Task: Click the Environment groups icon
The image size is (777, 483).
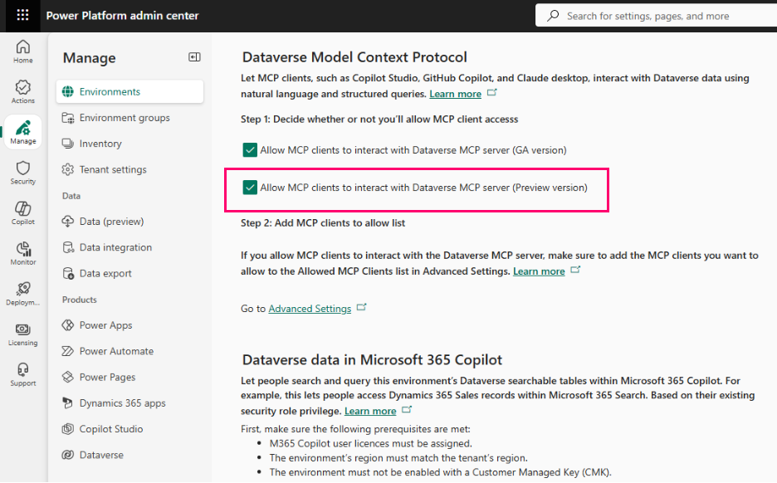Action: click(x=68, y=118)
